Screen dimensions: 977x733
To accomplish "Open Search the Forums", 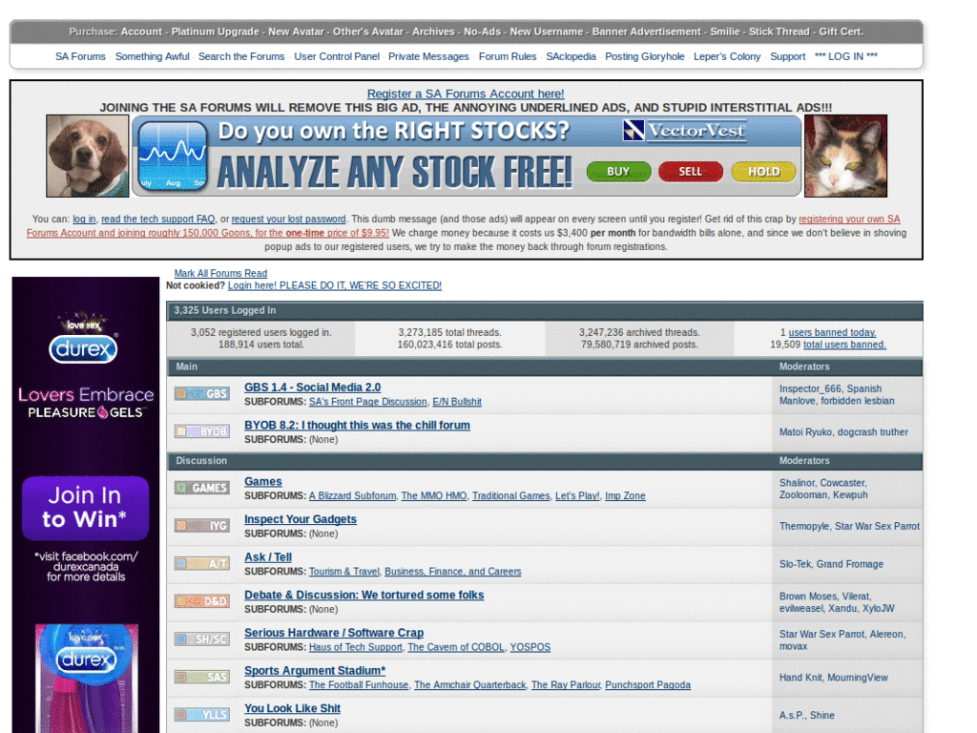I will 241,56.
